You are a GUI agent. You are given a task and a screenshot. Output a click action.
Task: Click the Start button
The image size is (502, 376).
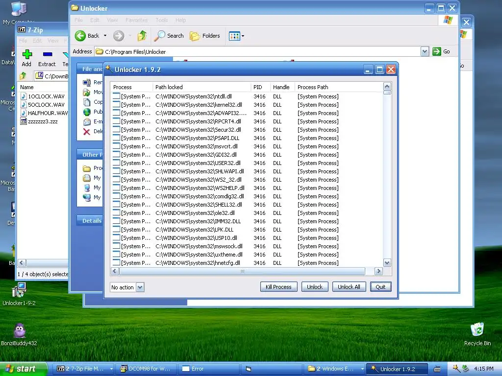[x=24, y=369]
